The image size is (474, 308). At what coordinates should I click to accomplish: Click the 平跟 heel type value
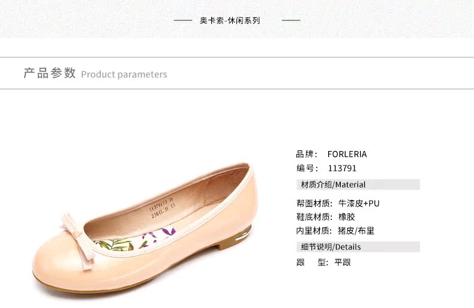[x=343, y=262]
